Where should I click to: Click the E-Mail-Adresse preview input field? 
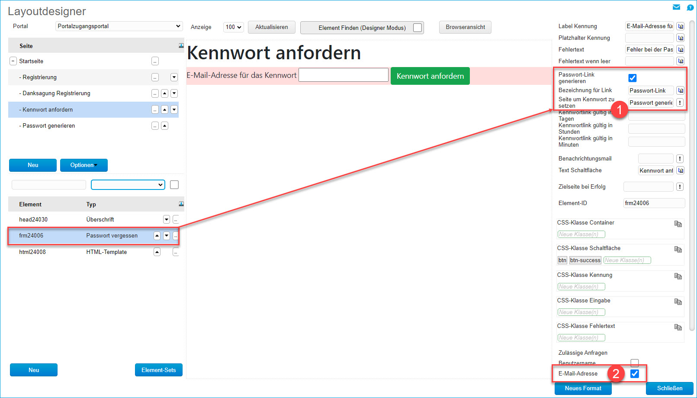coord(344,75)
